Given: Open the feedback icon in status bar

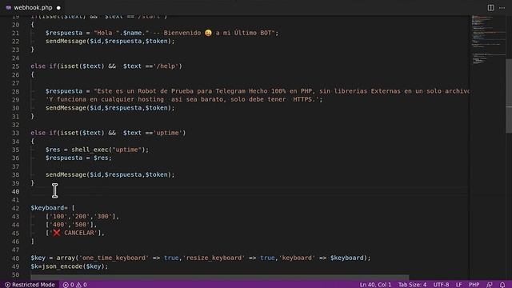Looking at the screenshot, I should [489, 285].
